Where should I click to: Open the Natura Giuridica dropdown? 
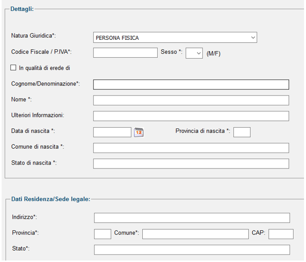(x=175, y=37)
